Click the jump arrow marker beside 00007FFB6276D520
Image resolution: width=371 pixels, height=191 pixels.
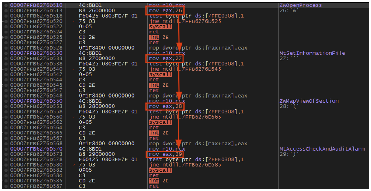(74, 21)
